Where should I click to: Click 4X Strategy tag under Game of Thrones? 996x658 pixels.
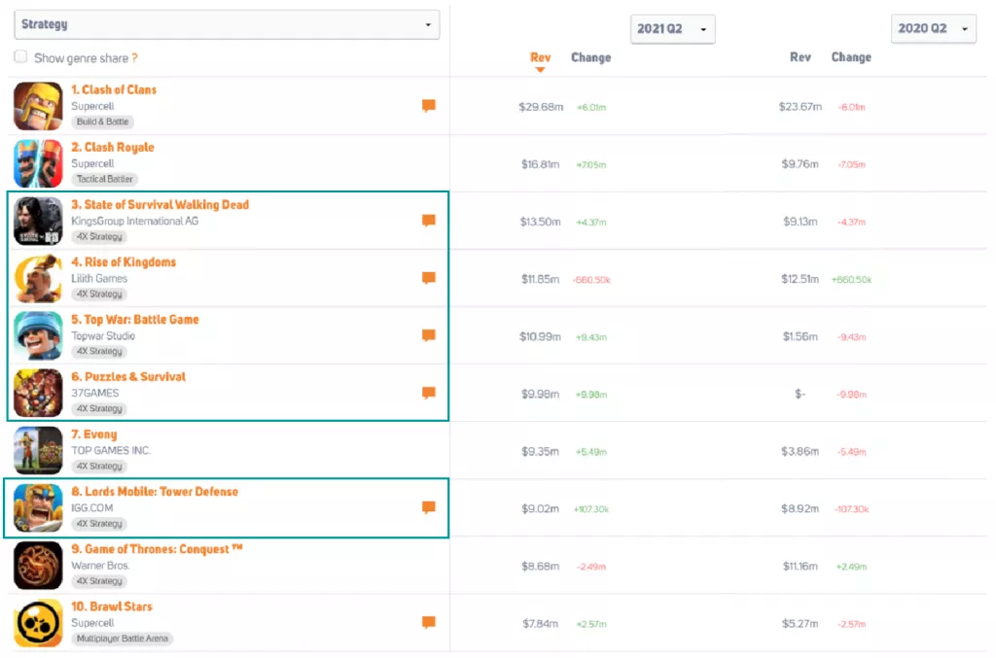click(x=99, y=581)
